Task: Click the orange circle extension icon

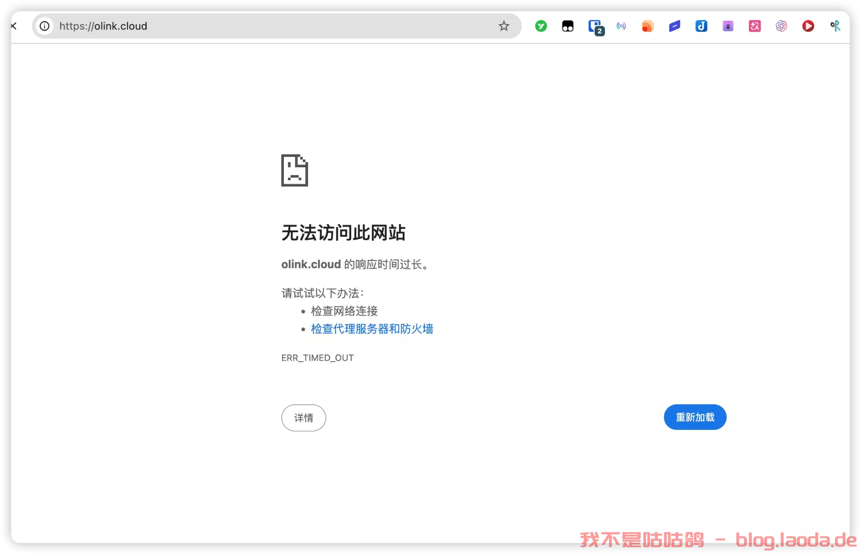Action: 648,26
